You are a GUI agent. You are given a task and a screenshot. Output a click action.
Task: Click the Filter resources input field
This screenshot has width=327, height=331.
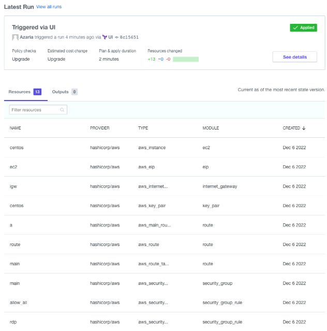pyautogui.click(x=34, y=110)
